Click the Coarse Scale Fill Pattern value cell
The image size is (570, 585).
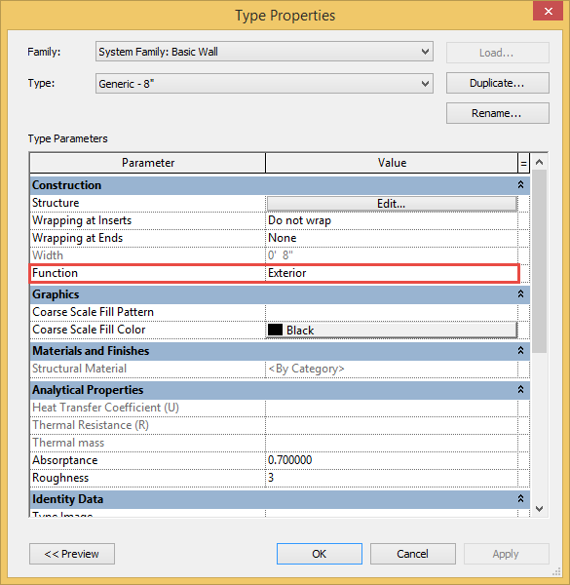click(392, 312)
